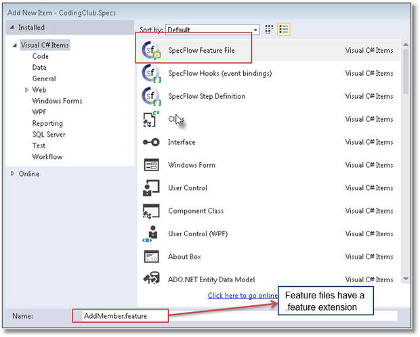Switch to small icons grid view

point(269,29)
